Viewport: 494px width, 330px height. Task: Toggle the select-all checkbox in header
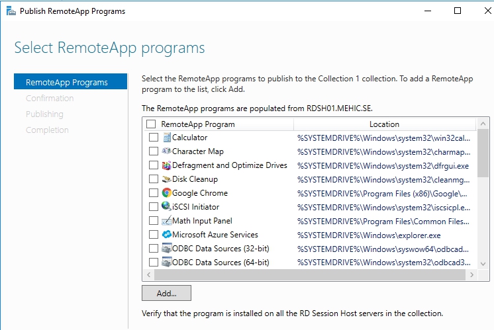(x=151, y=124)
